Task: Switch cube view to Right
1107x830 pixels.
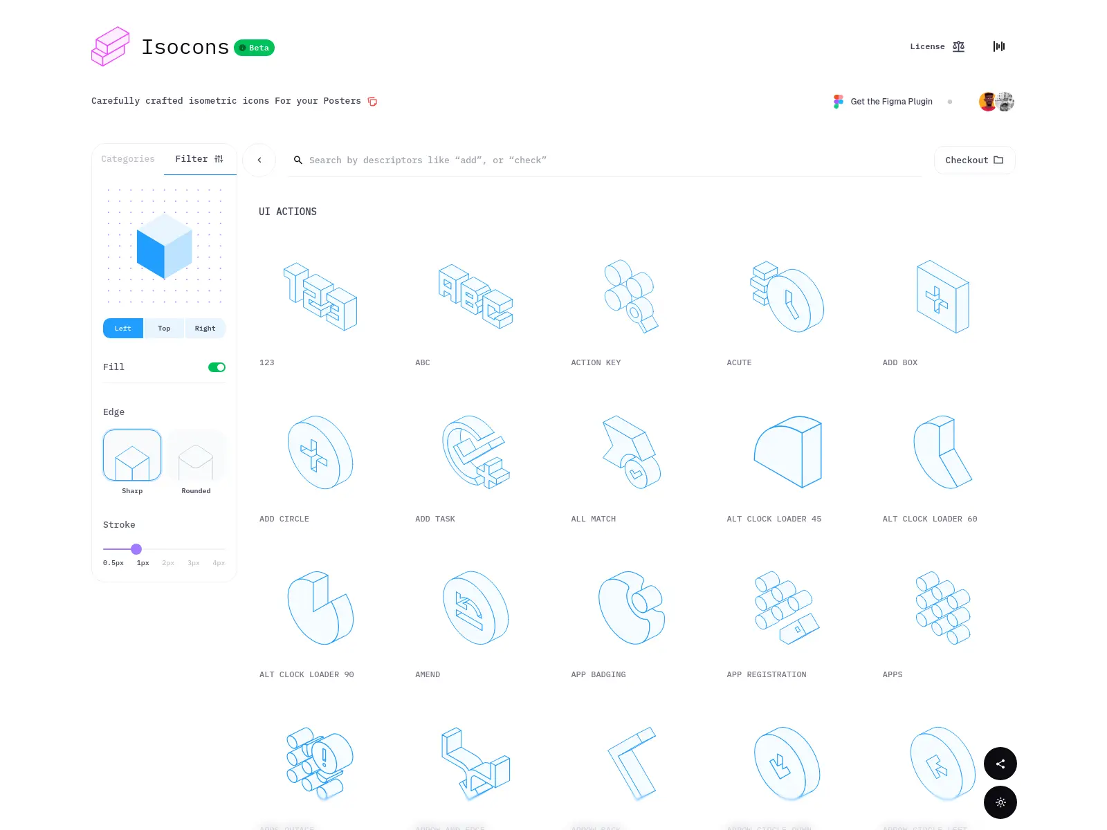Action: pos(205,329)
